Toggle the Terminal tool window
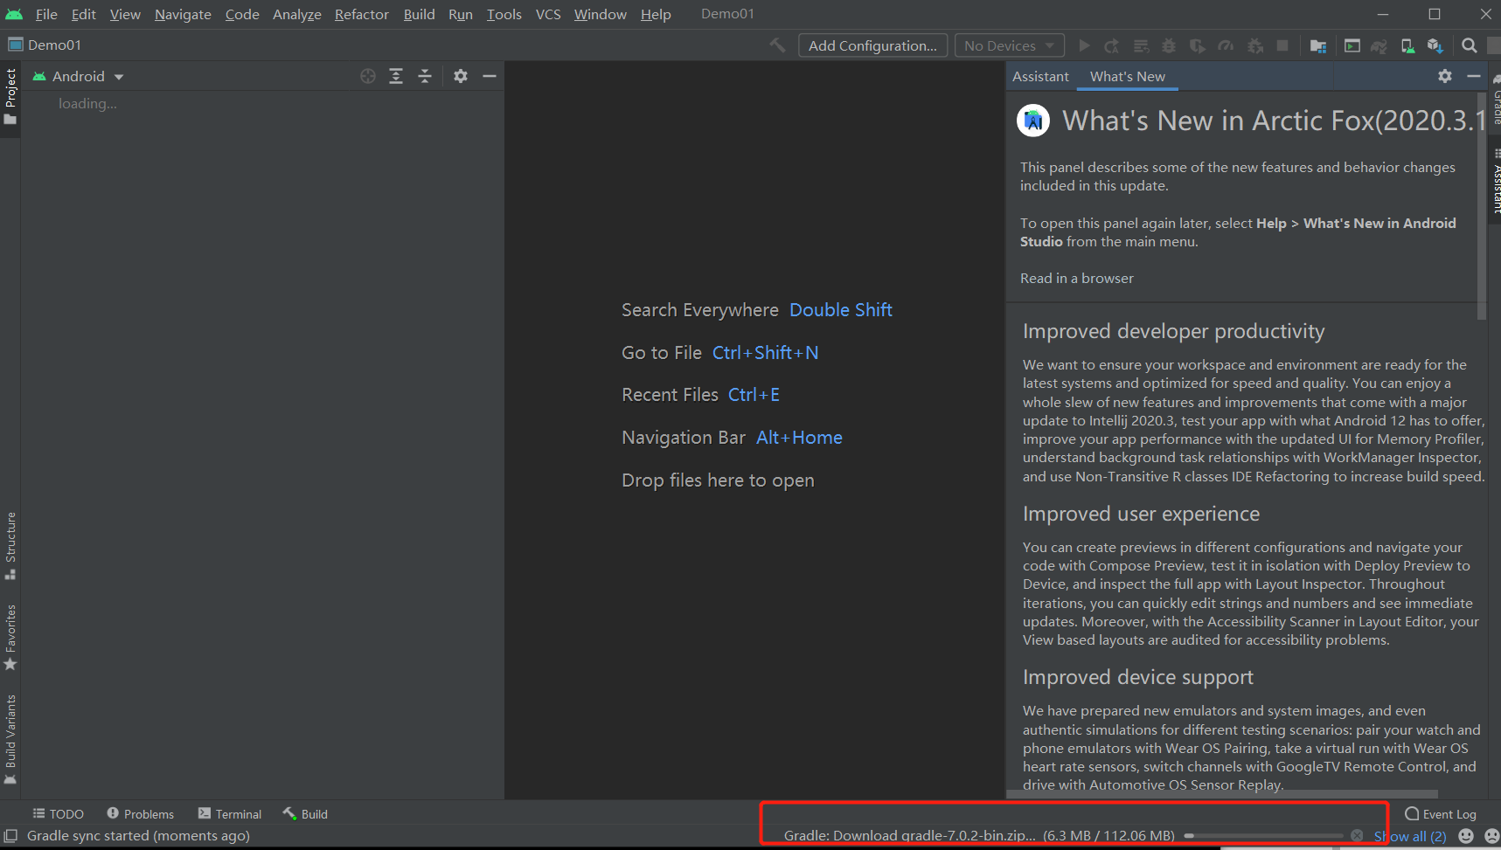Image resolution: width=1501 pixels, height=850 pixels. click(229, 813)
